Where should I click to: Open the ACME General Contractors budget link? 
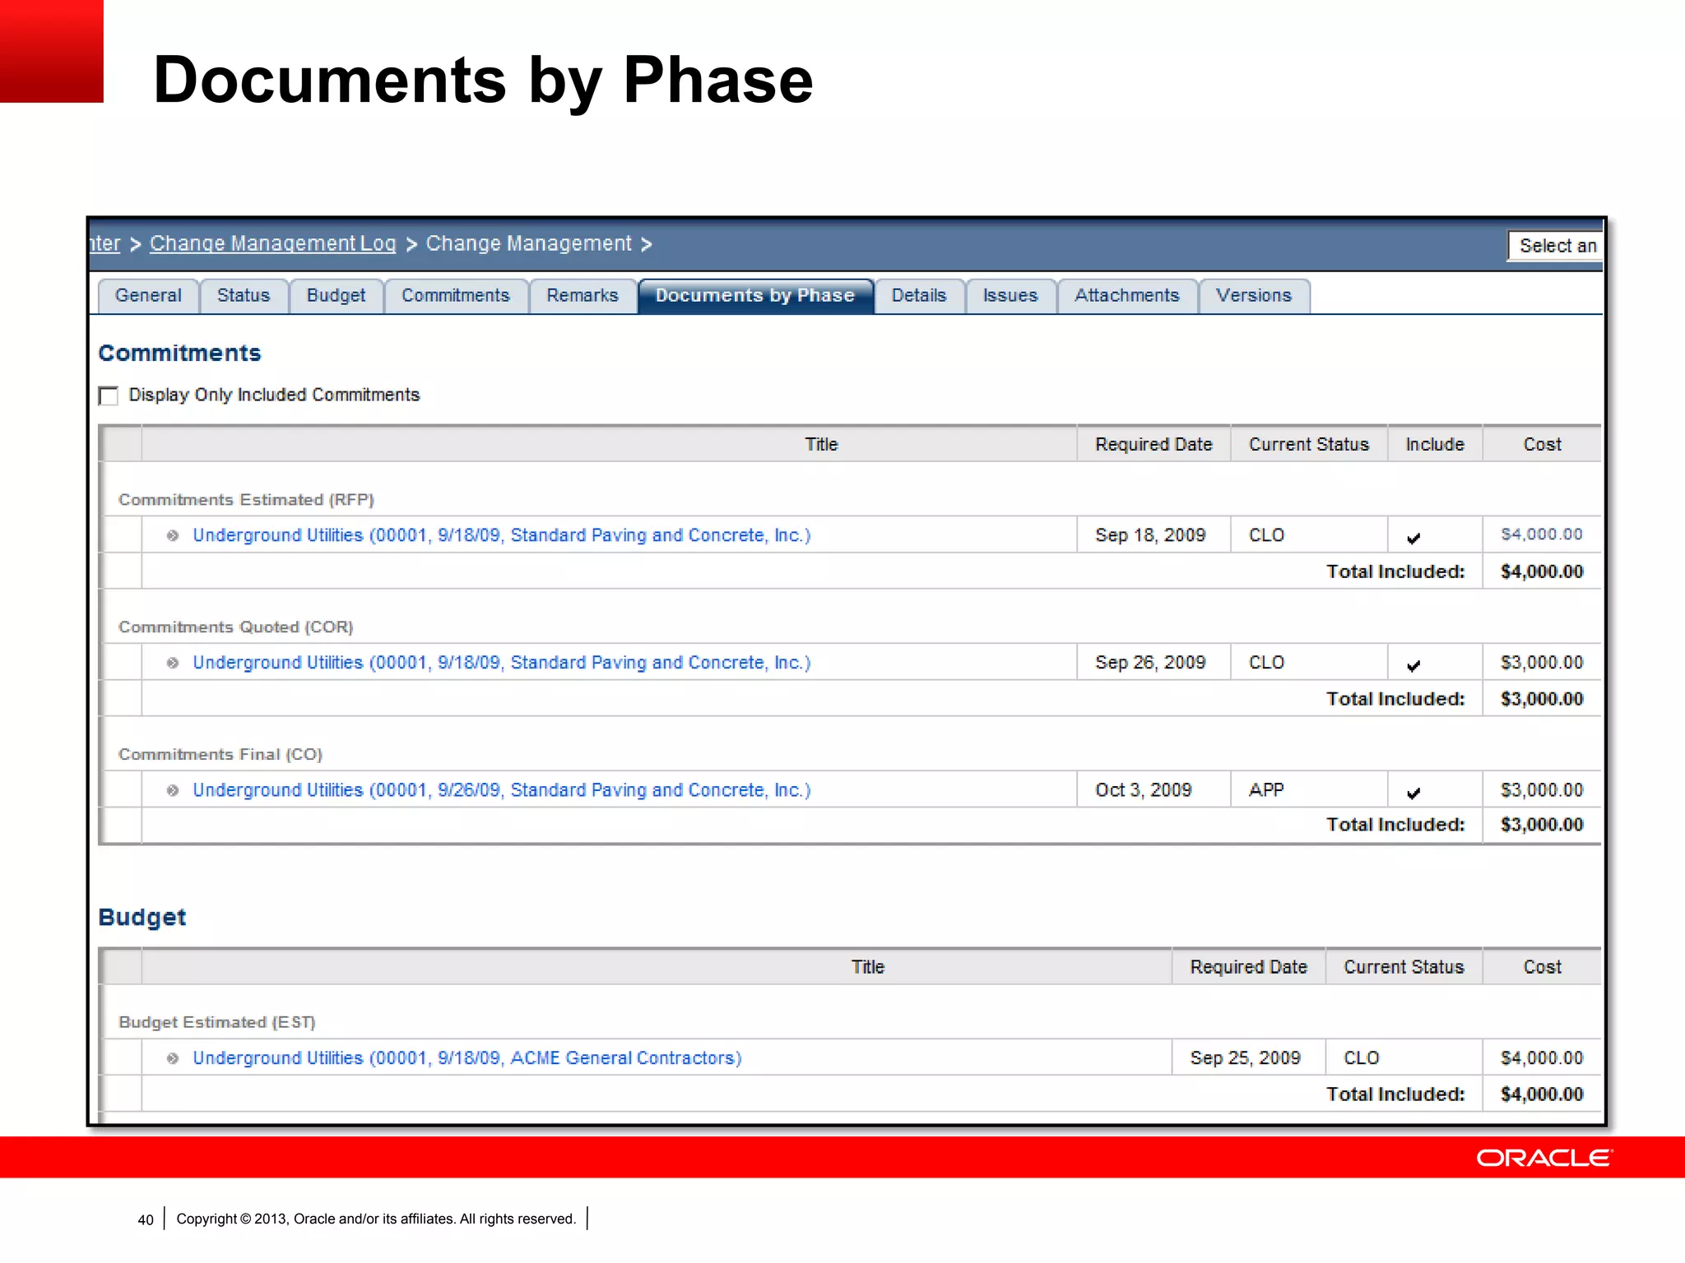click(467, 1058)
